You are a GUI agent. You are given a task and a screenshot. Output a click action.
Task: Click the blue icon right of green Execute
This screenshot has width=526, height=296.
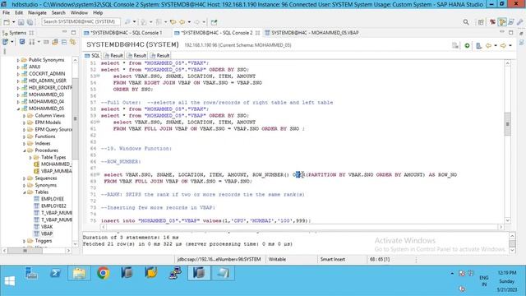pyautogui.click(x=479, y=45)
